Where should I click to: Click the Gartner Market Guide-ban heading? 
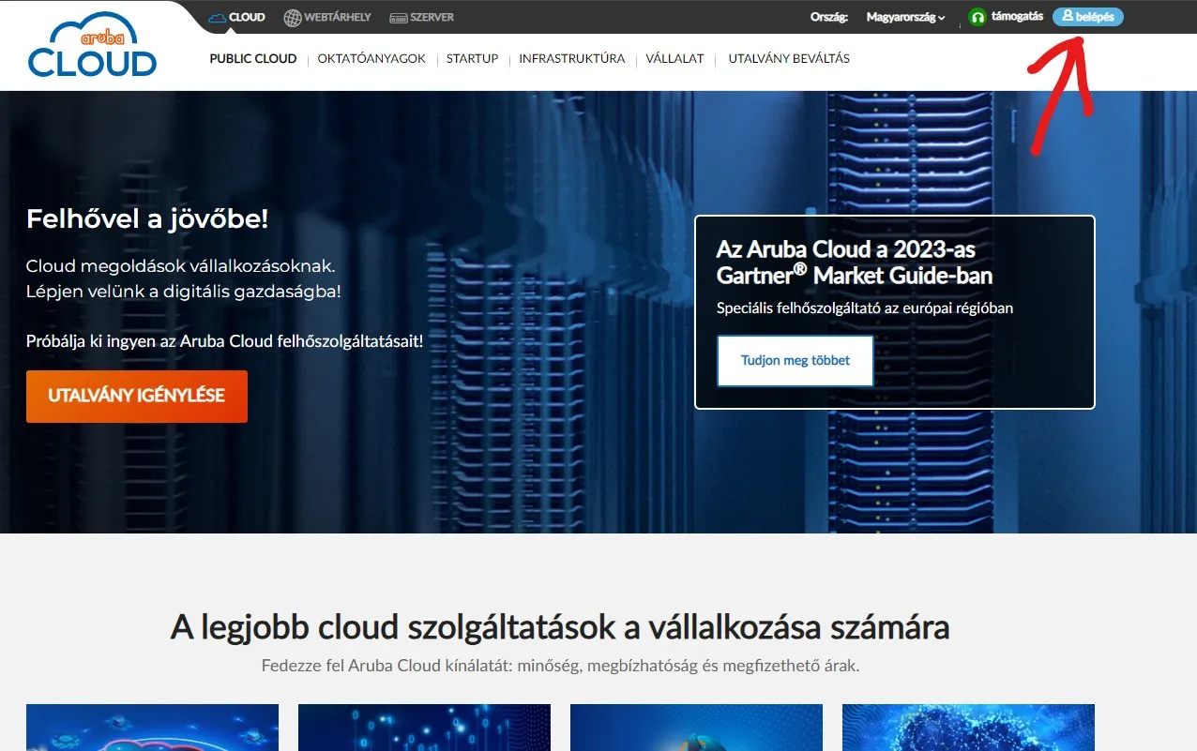(x=855, y=263)
